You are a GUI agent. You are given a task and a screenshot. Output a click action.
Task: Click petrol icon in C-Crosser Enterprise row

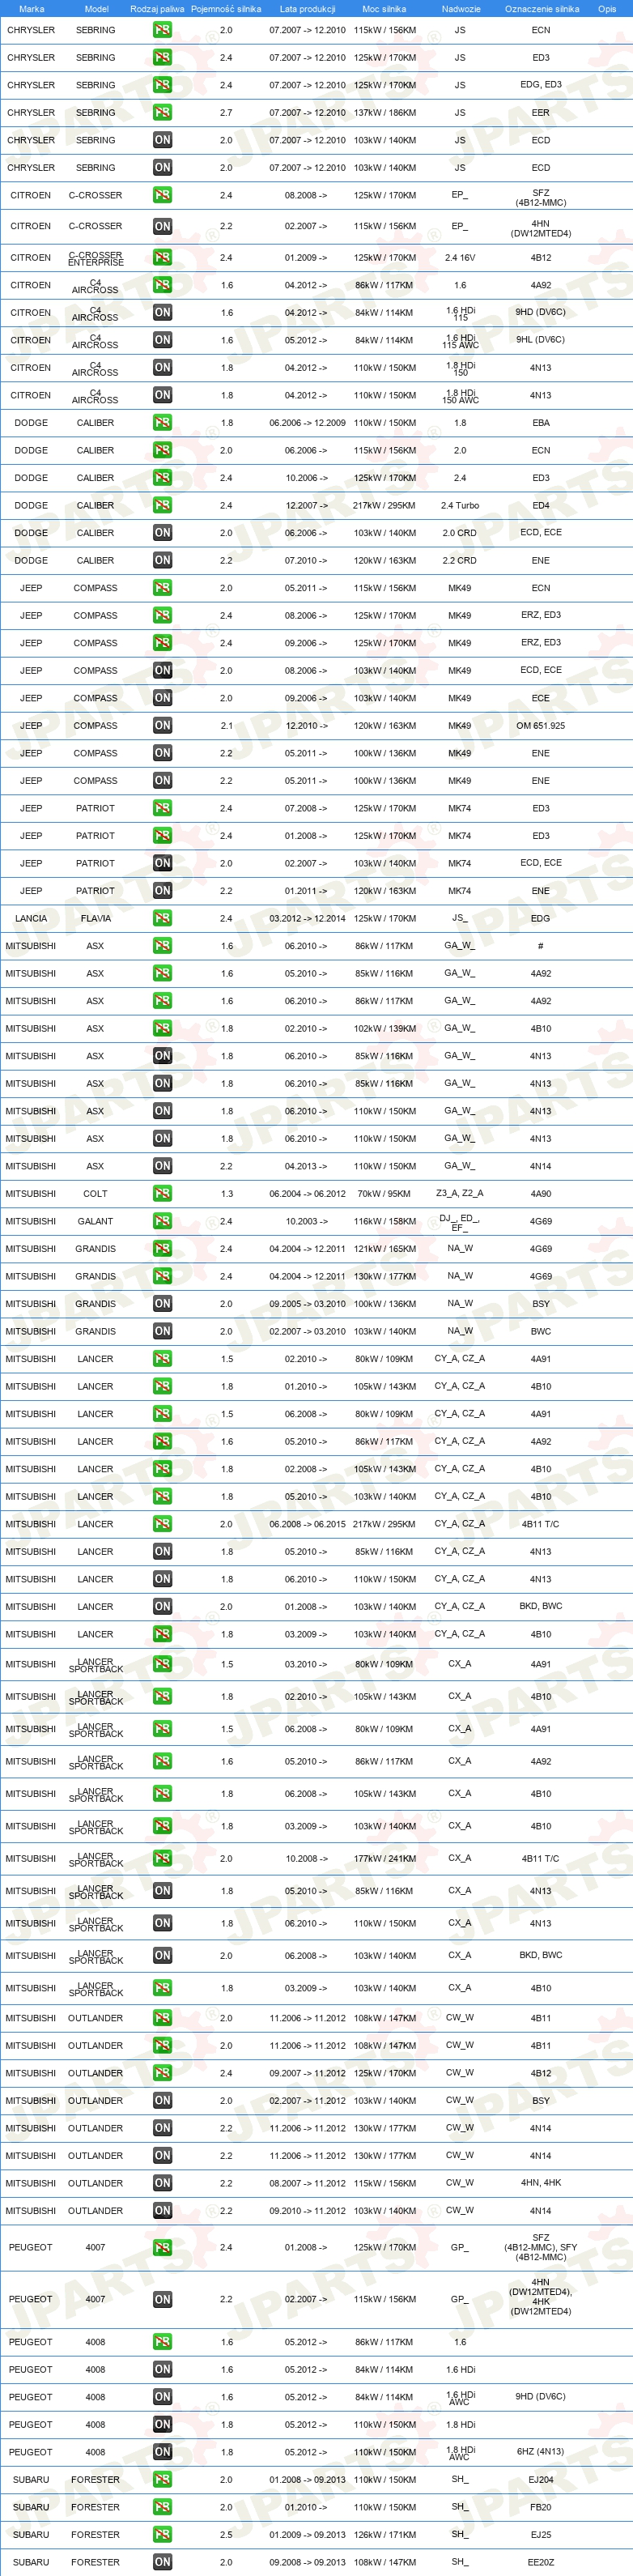pyautogui.click(x=162, y=258)
